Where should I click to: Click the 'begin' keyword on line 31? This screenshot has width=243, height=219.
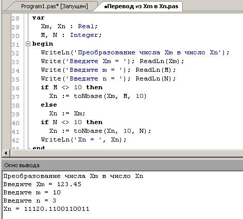coord(43,44)
